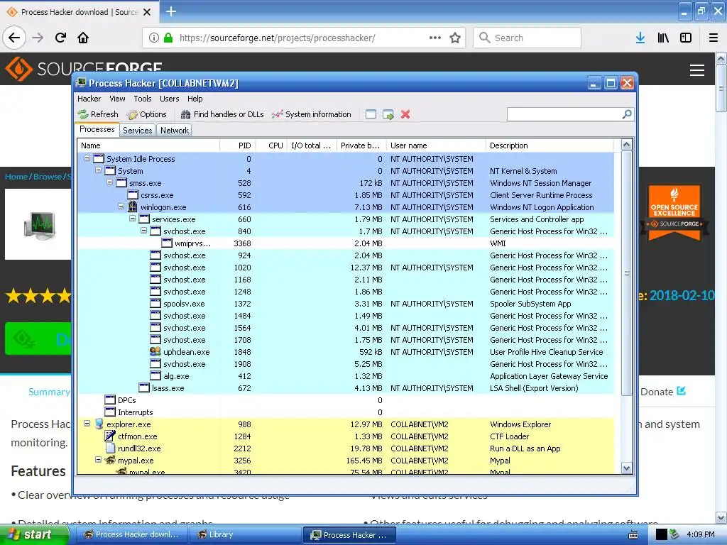Screen dimensions: 727x545
Task: Switch to the Services tab
Action: [x=138, y=131]
